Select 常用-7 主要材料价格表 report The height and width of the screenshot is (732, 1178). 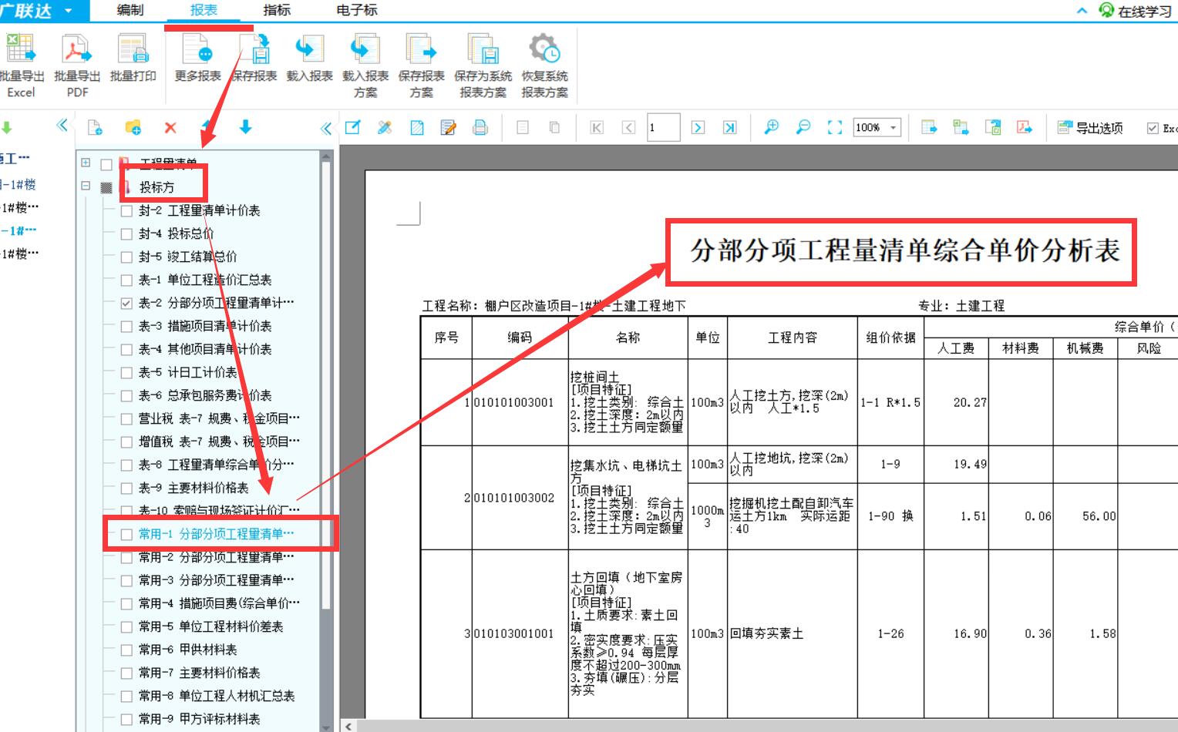coord(199,673)
